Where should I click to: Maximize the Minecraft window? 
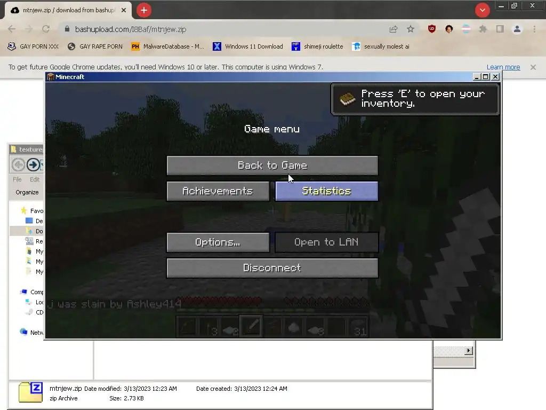[485, 77]
